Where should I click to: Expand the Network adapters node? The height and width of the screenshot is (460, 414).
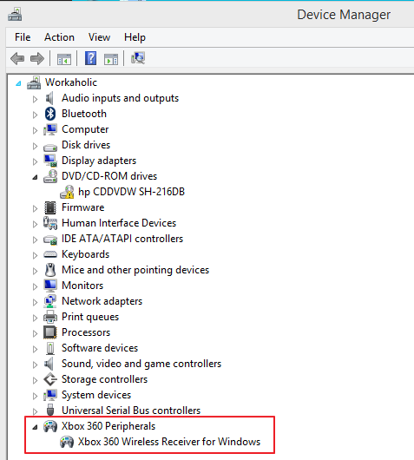pyautogui.click(x=35, y=302)
